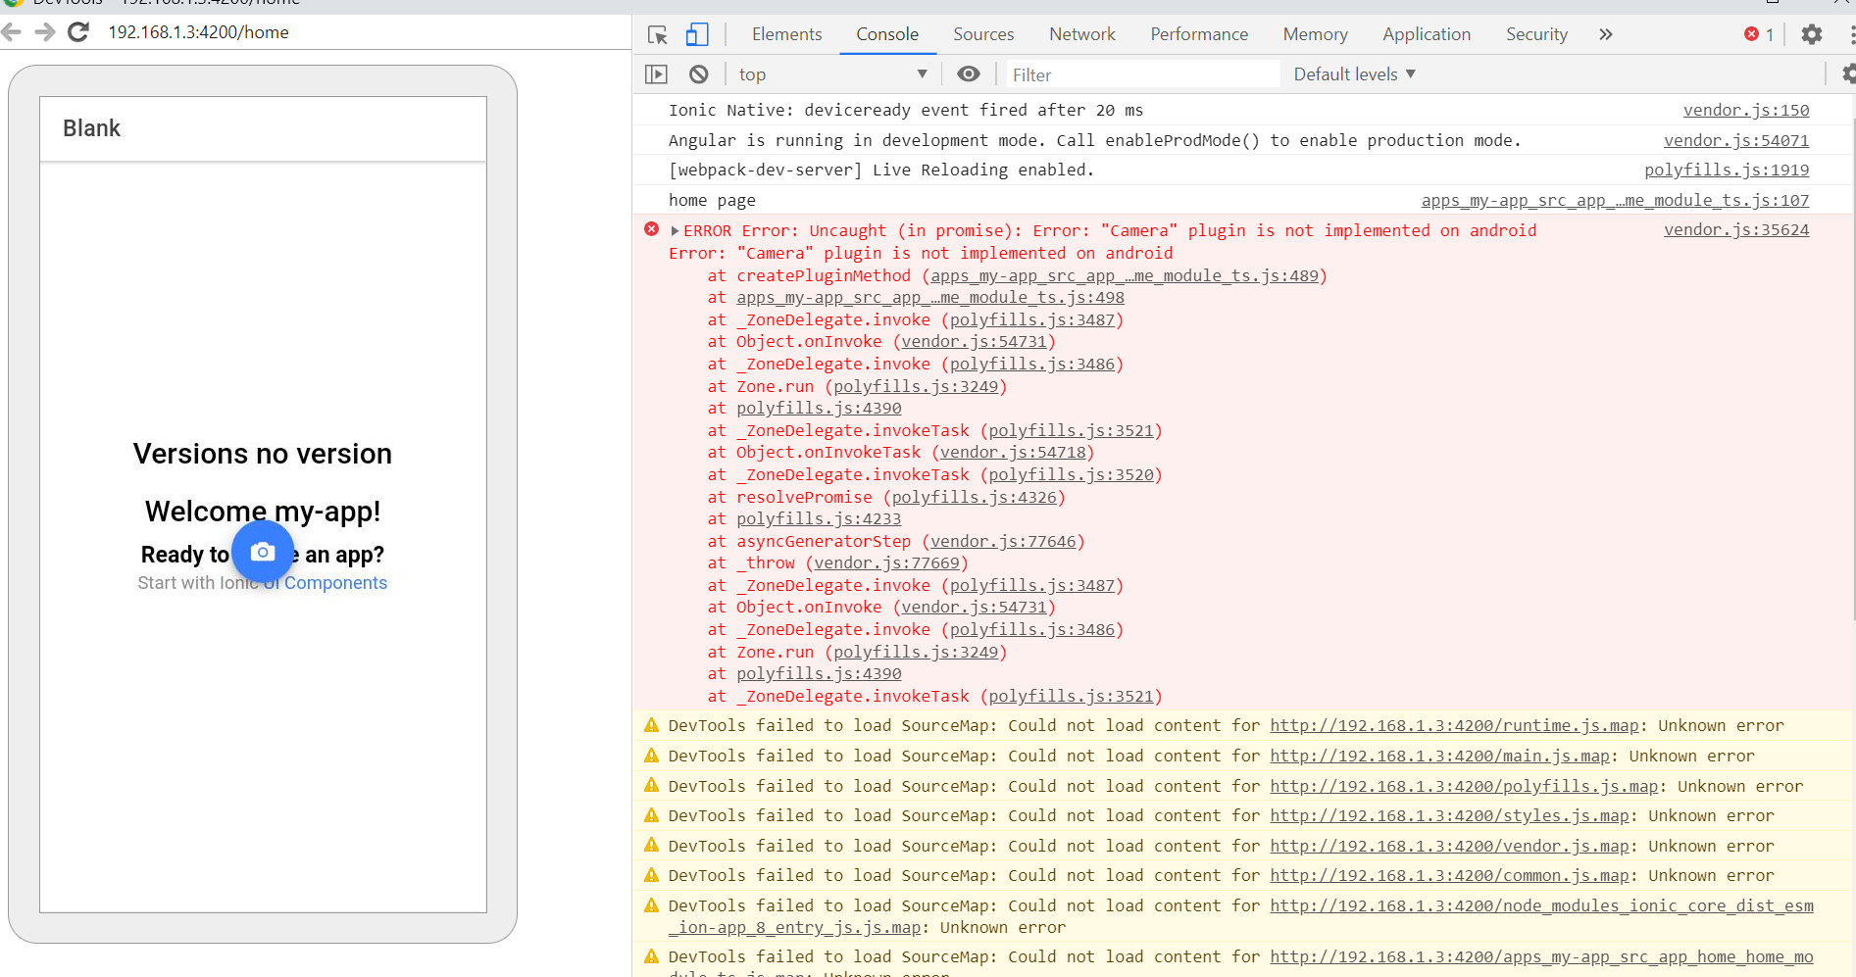Click the webpack-dev-server Live Reloading message
The height and width of the screenshot is (977, 1856).
pyautogui.click(x=881, y=170)
